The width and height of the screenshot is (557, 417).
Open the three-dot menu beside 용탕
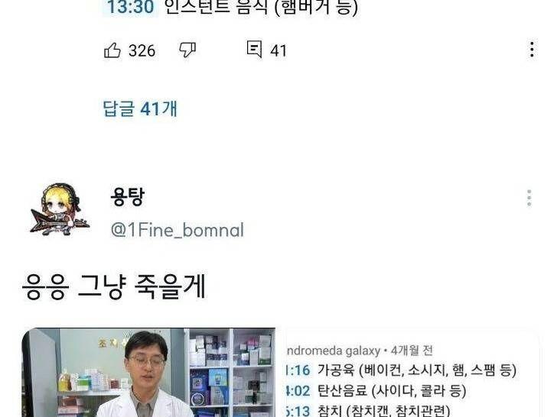tap(529, 198)
